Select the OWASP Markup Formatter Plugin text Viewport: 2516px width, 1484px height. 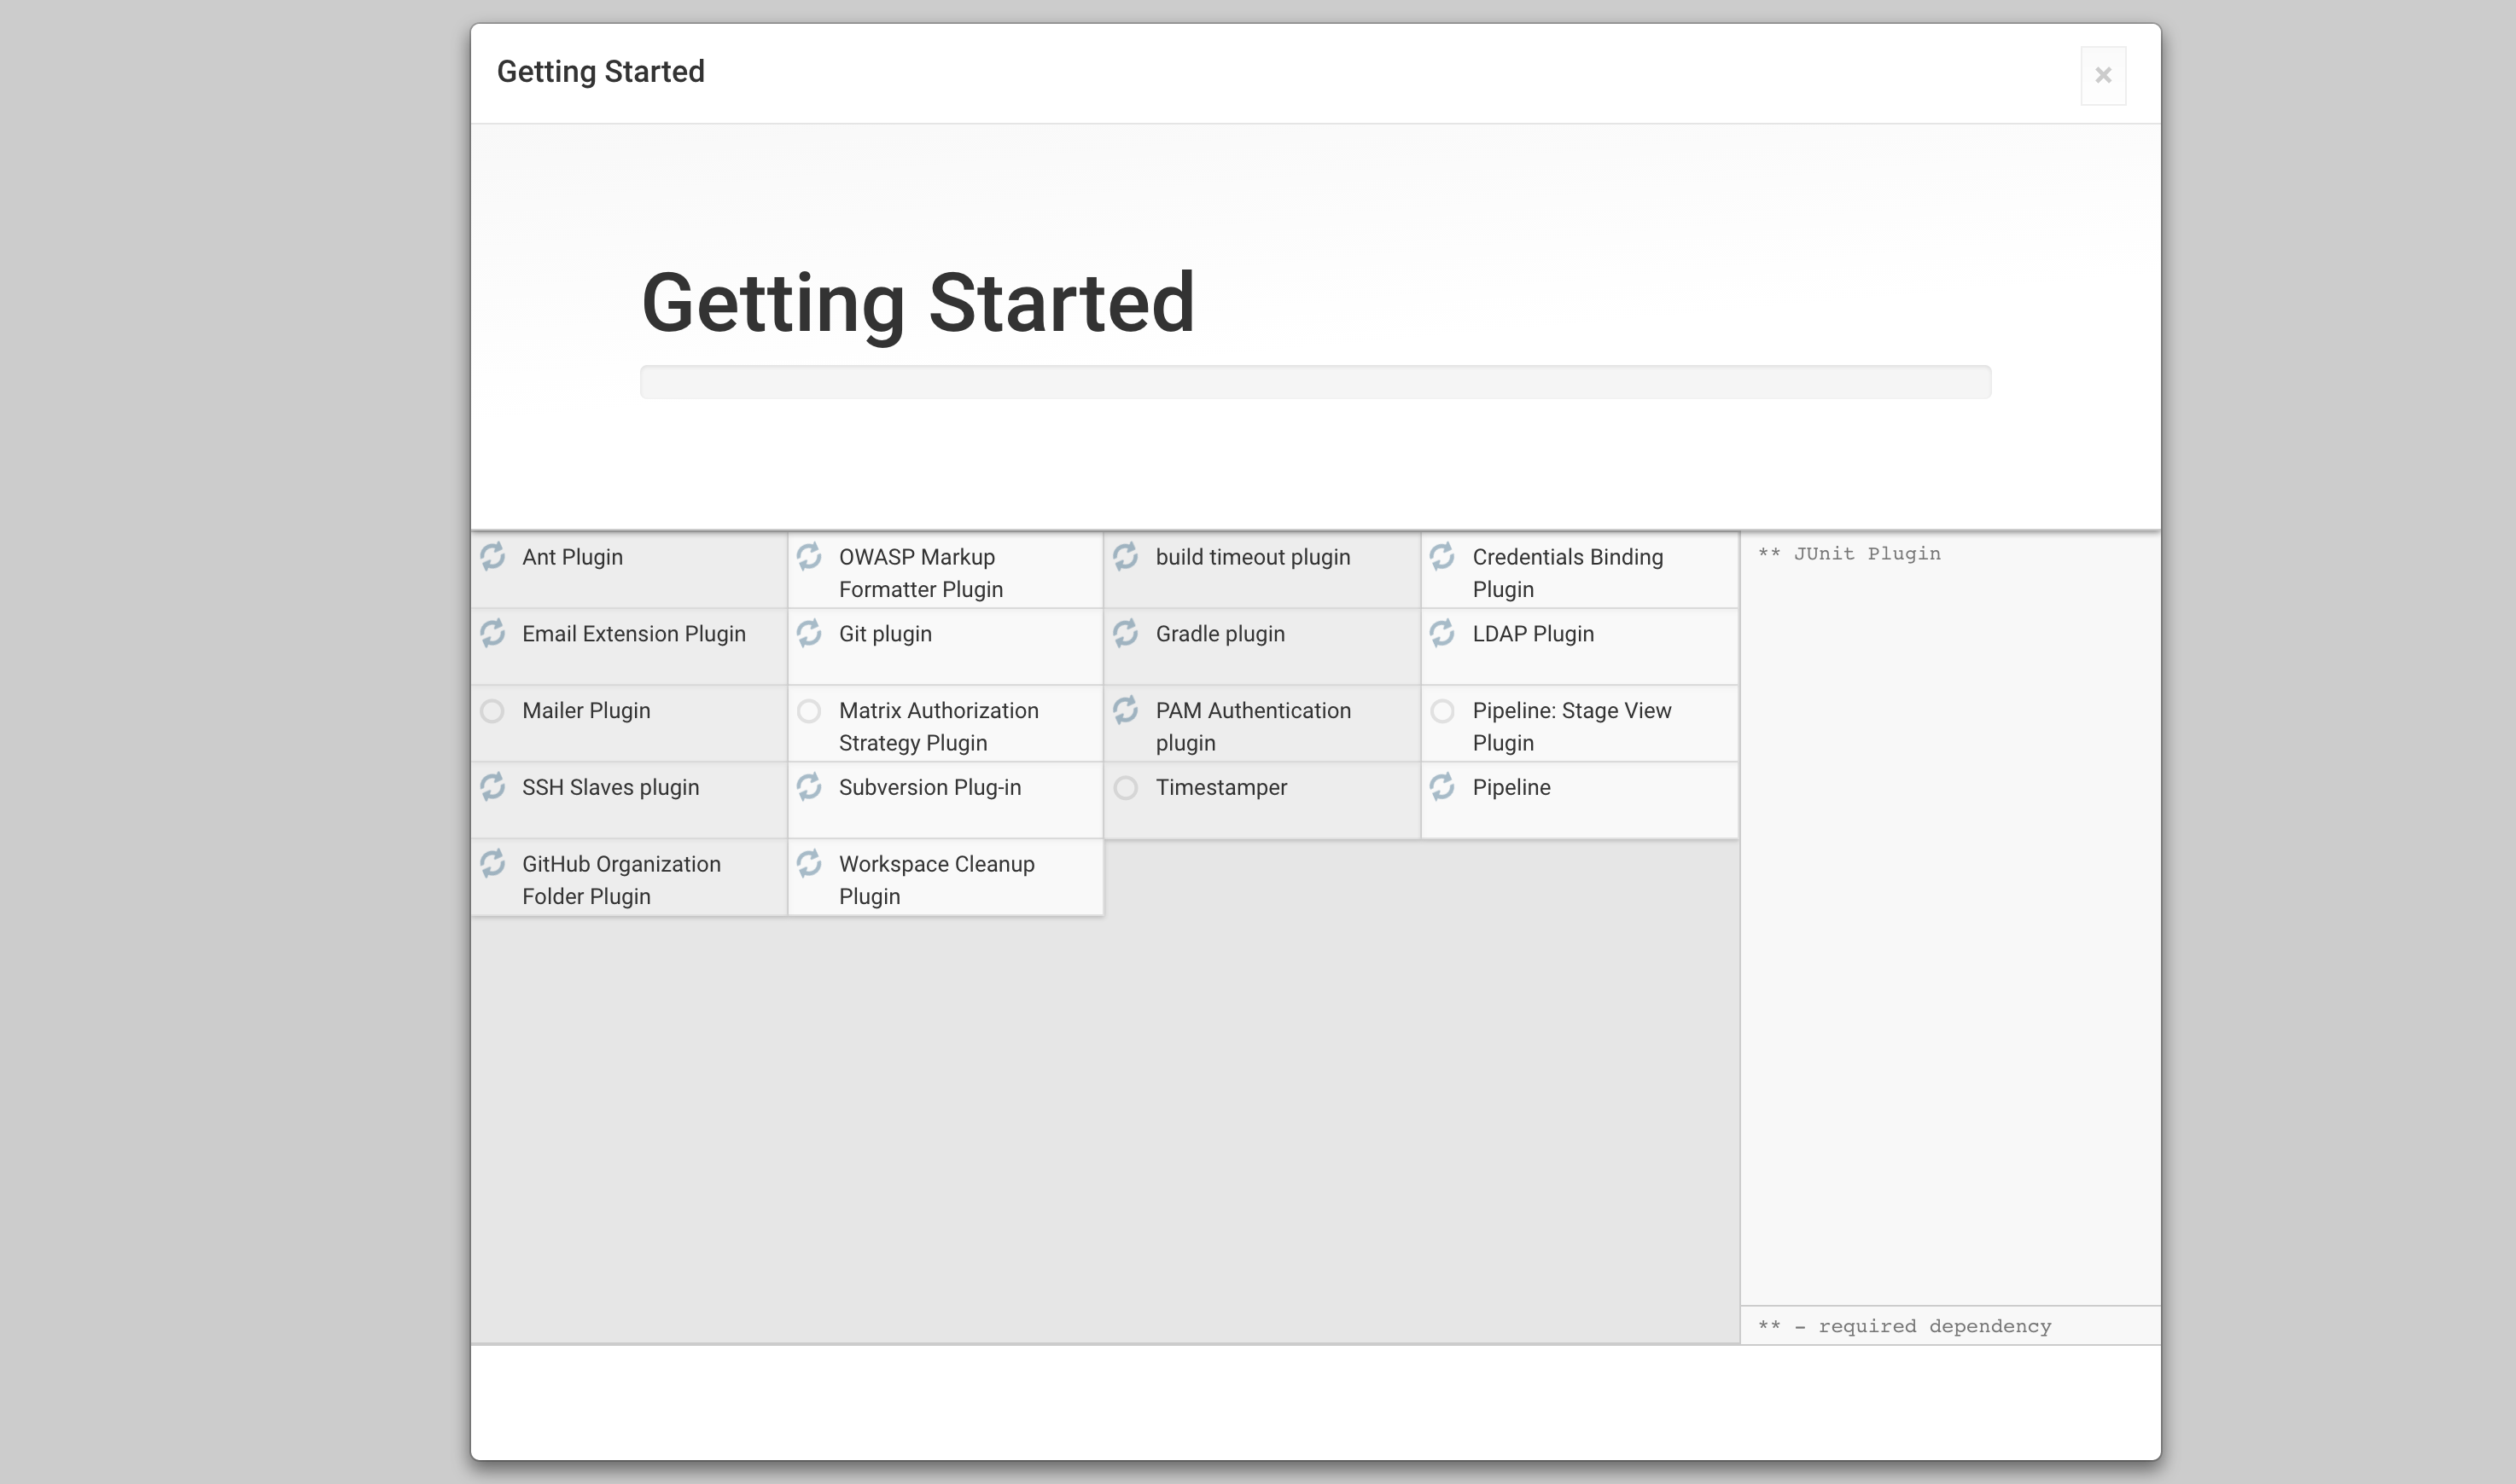(922, 573)
